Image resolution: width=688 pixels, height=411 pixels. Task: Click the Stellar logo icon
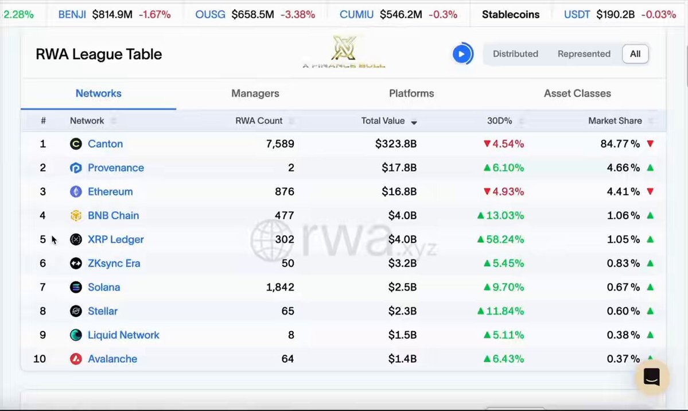[x=76, y=311]
